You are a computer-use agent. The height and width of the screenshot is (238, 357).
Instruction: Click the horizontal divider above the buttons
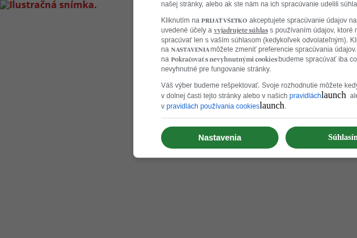259,118
